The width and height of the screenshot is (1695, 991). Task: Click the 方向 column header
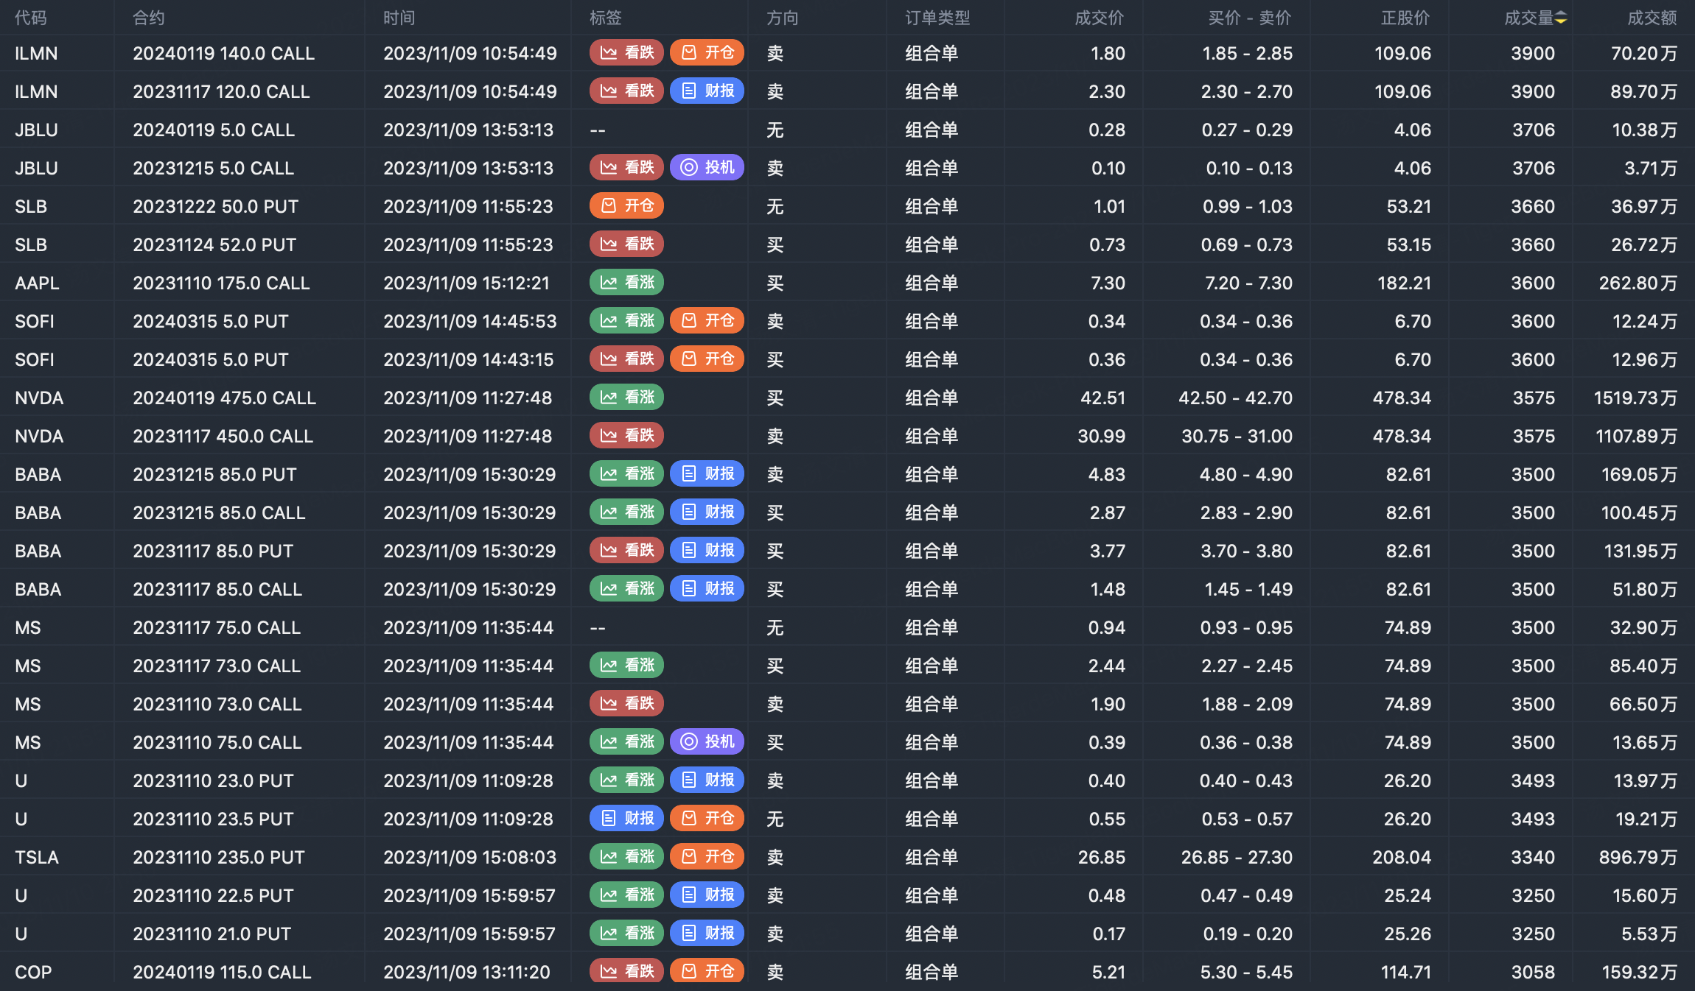tap(783, 18)
